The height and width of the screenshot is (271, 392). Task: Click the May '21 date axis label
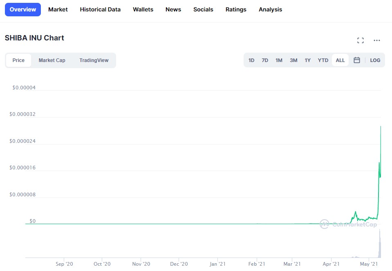point(369,264)
